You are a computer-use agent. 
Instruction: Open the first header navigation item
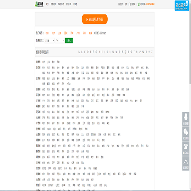(47, 4)
